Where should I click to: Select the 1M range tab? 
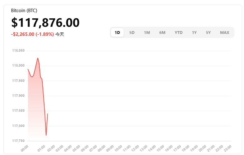pyautogui.click(x=147, y=32)
